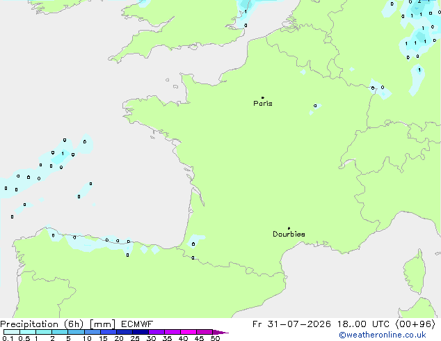441x341 pixels.
Task: Pick the legend swatch between 20 and 25
Action: [x=124, y=332]
